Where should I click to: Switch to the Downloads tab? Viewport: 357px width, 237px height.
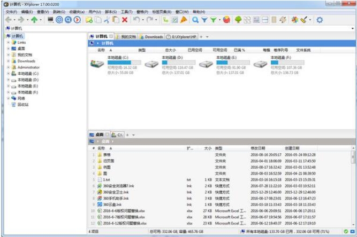151,37
